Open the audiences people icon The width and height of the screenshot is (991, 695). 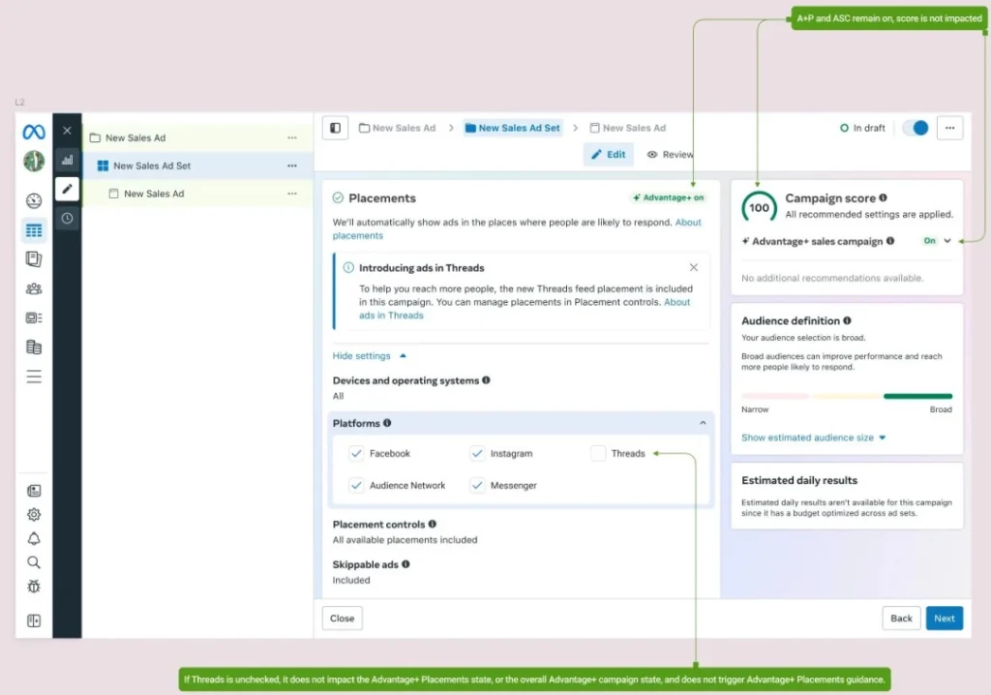click(34, 288)
